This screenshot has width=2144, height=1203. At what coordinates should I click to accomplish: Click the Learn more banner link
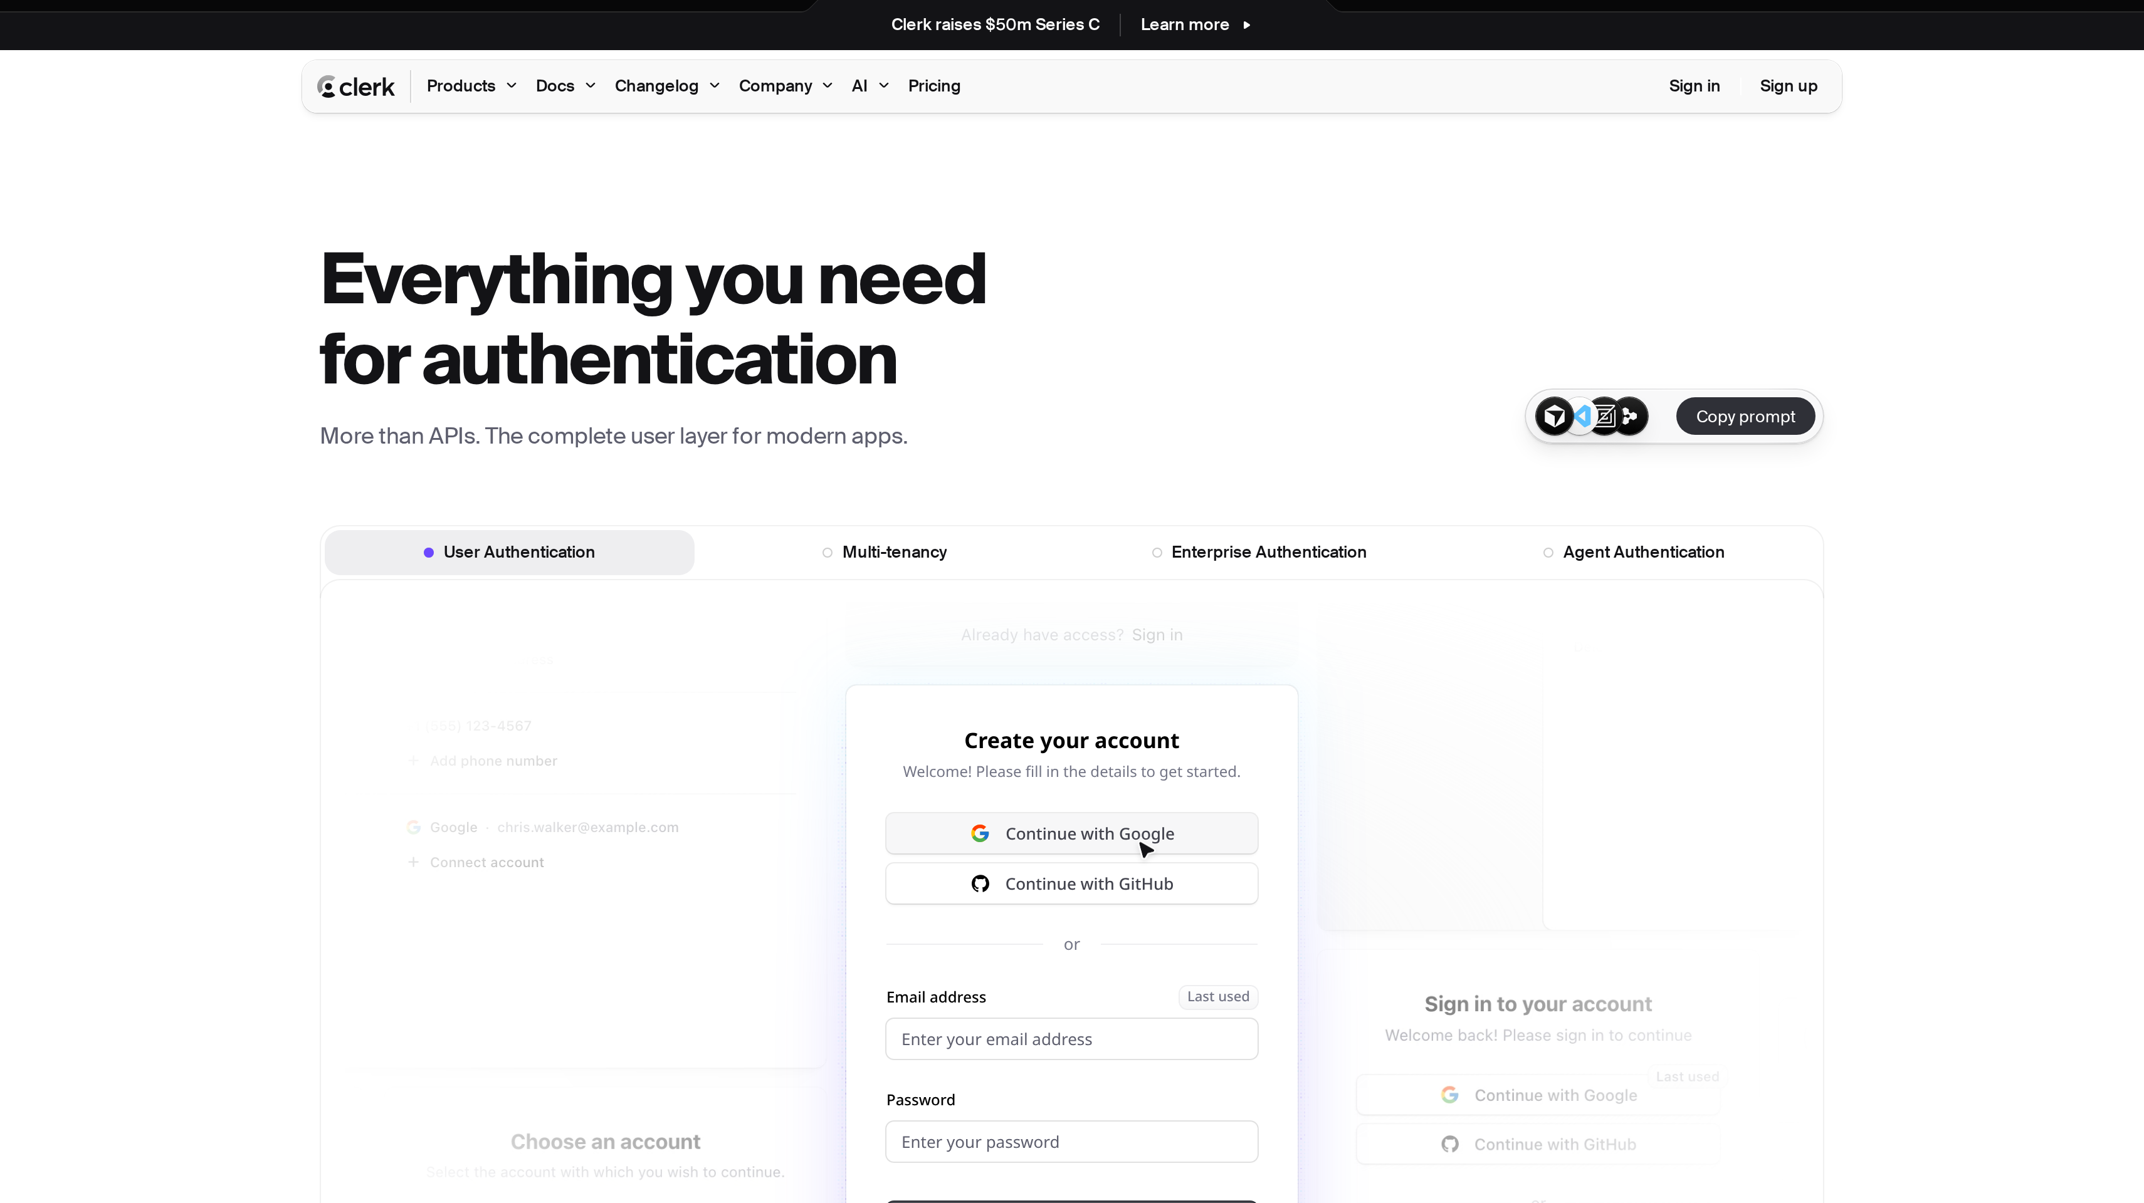1195,25
